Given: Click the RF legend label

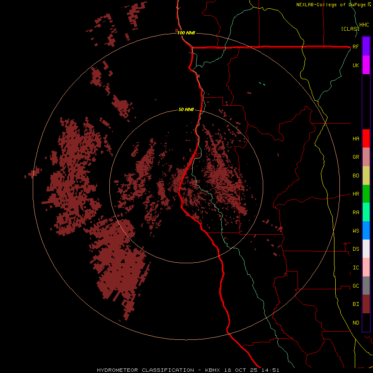Looking at the screenshot, I should 356,46.
